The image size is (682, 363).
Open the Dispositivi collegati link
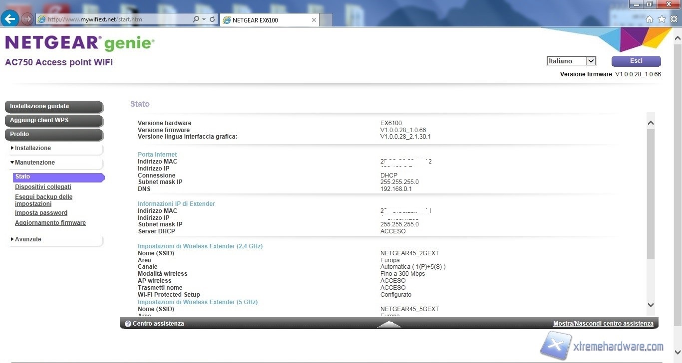[x=43, y=187]
